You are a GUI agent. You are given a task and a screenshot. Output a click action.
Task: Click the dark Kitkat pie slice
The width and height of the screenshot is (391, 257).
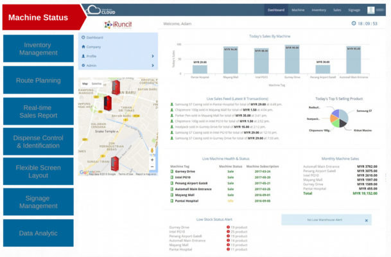click(x=343, y=123)
